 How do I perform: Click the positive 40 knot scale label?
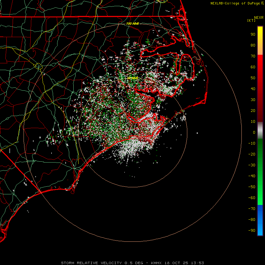(x=253, y=89)
